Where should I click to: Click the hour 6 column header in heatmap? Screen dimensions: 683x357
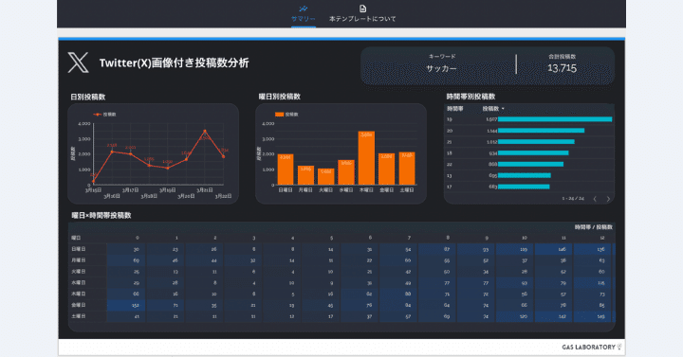pos(370,238)
